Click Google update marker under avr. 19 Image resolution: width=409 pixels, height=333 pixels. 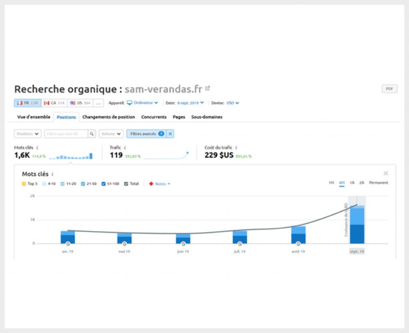pos(68,244)
